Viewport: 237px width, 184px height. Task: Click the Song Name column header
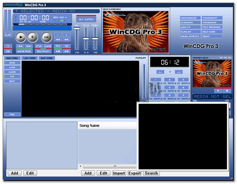(107, 125)
